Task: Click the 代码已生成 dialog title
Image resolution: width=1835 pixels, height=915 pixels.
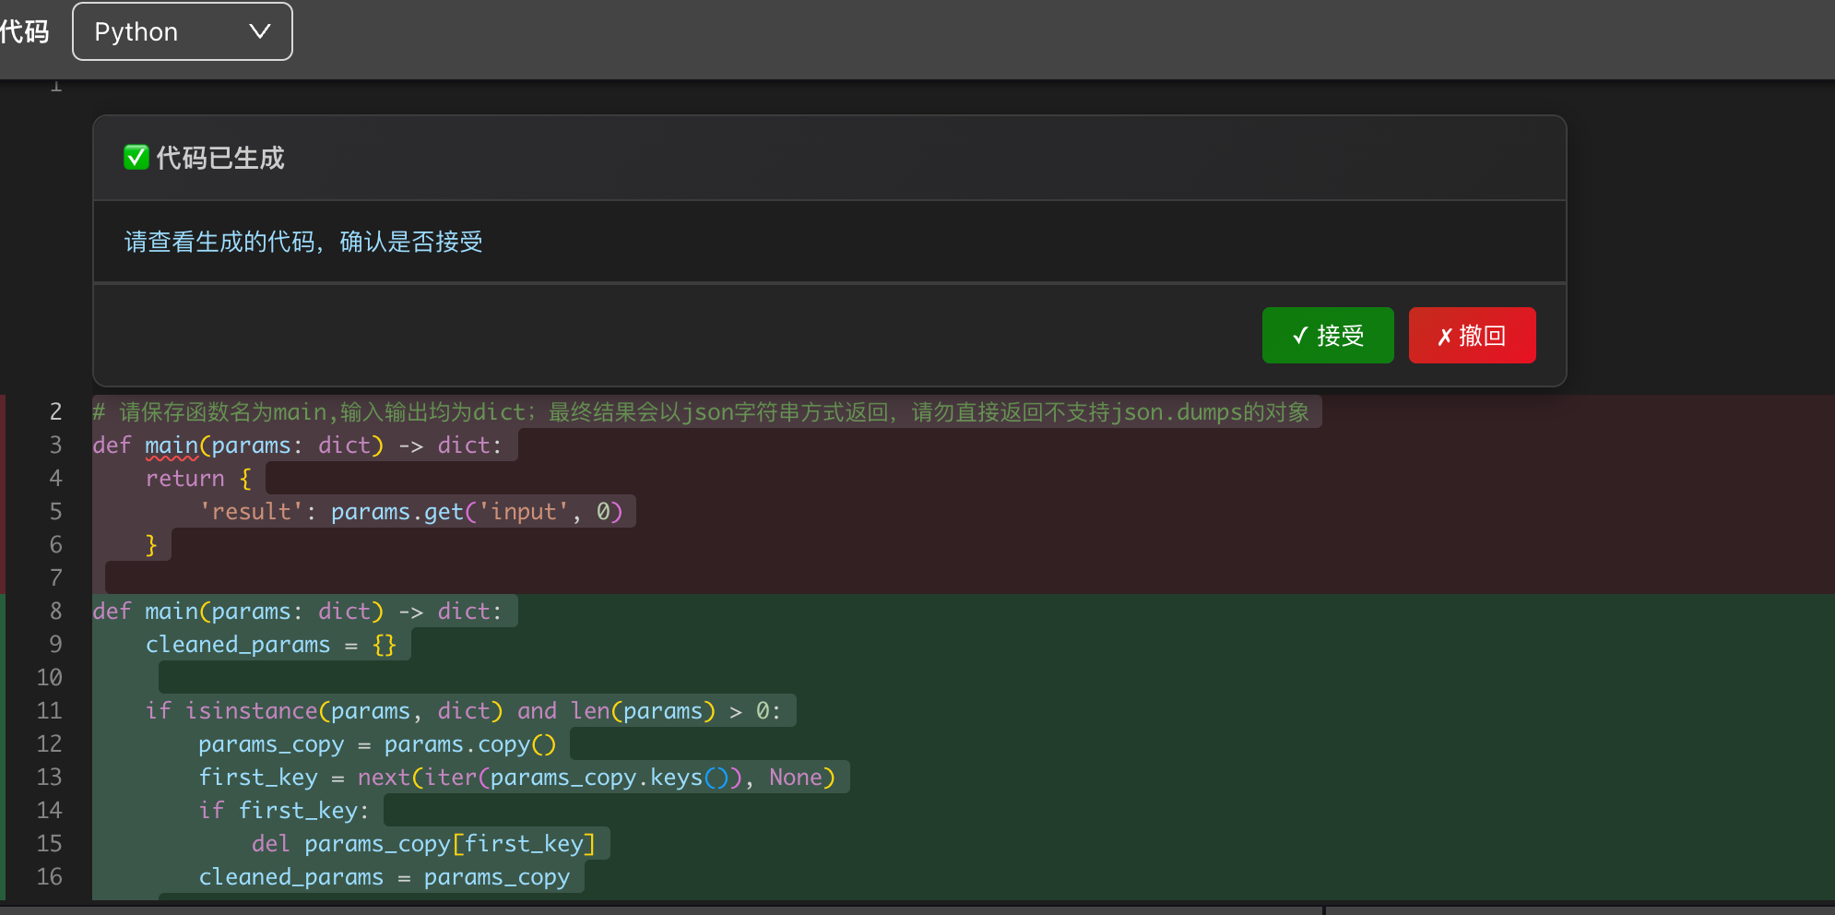Action: pos(220,159)
